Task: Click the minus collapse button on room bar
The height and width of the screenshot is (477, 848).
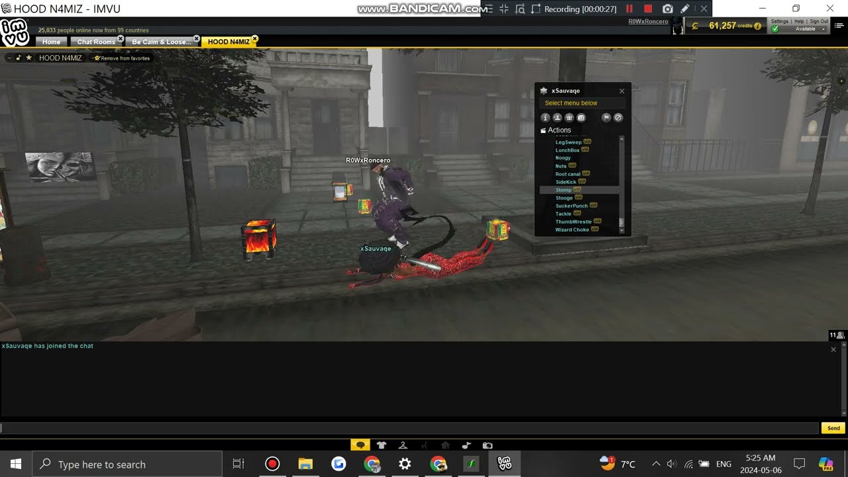Action: (x=9, y=58)
